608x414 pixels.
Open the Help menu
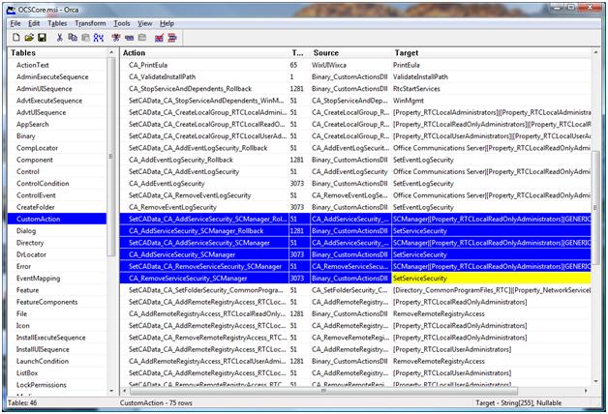coord(167,23)
